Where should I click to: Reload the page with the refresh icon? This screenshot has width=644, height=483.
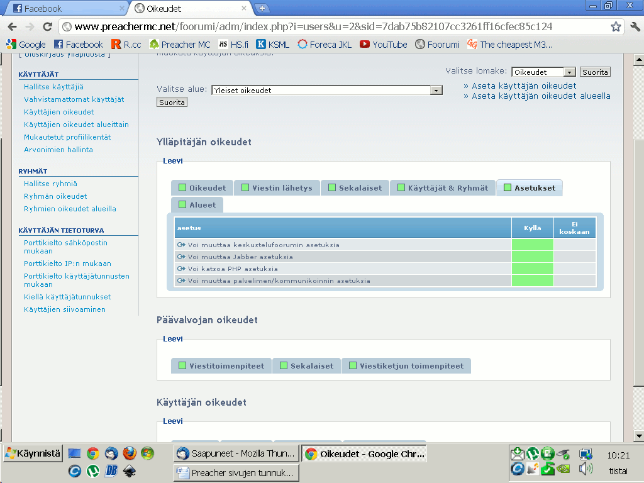pos(47,27)
